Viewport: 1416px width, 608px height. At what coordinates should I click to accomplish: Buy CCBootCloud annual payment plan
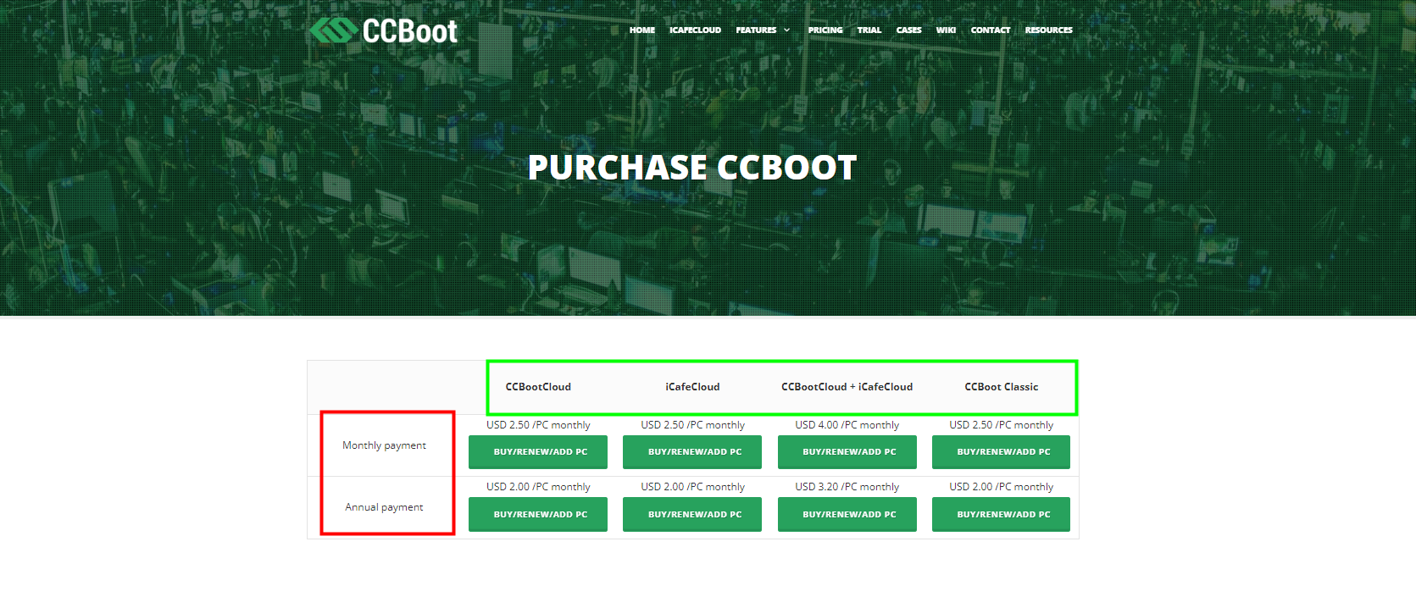point(538,515)
